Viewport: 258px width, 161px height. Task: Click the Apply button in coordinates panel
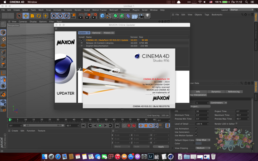[x=161, y=147]
